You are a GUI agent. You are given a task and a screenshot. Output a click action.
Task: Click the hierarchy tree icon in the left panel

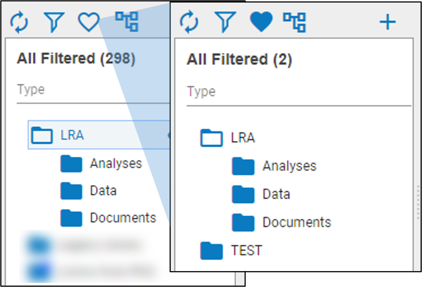click(127, 22)
